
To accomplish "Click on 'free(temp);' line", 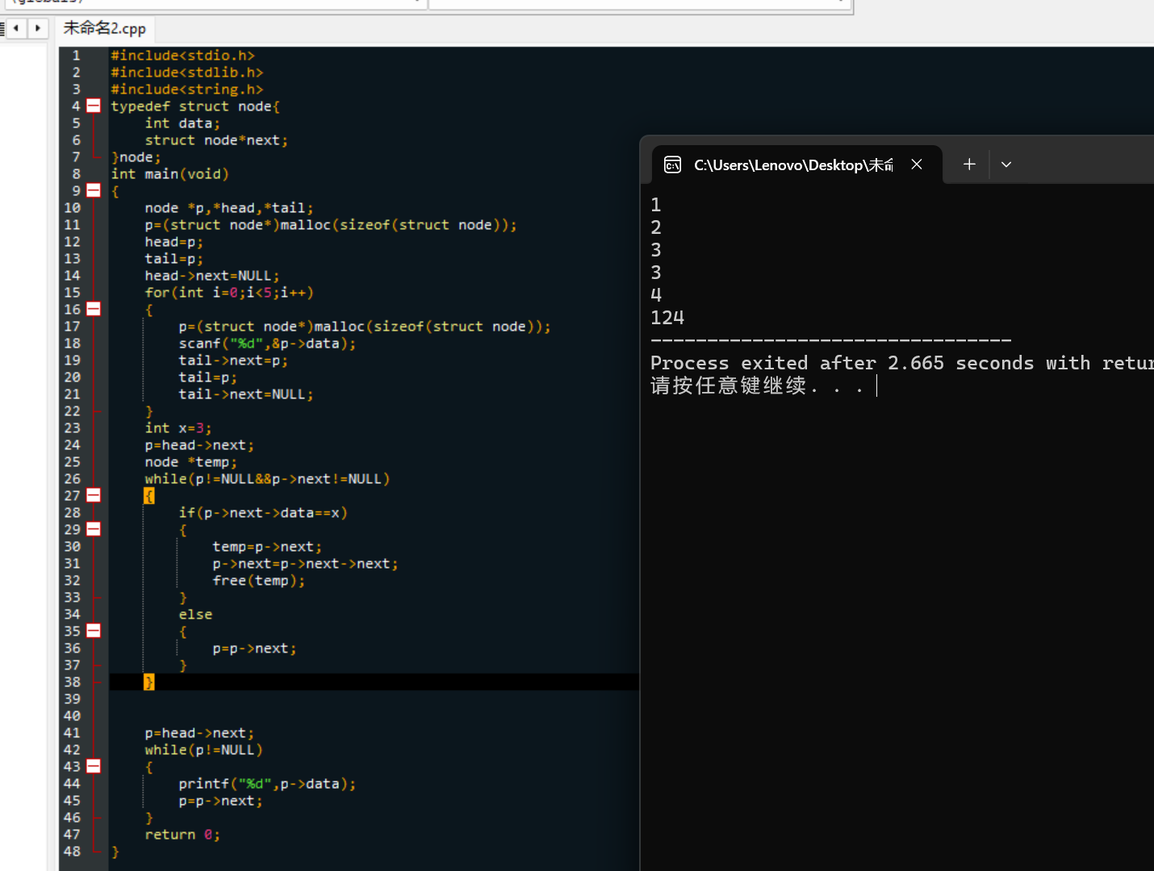I will 259,581.
